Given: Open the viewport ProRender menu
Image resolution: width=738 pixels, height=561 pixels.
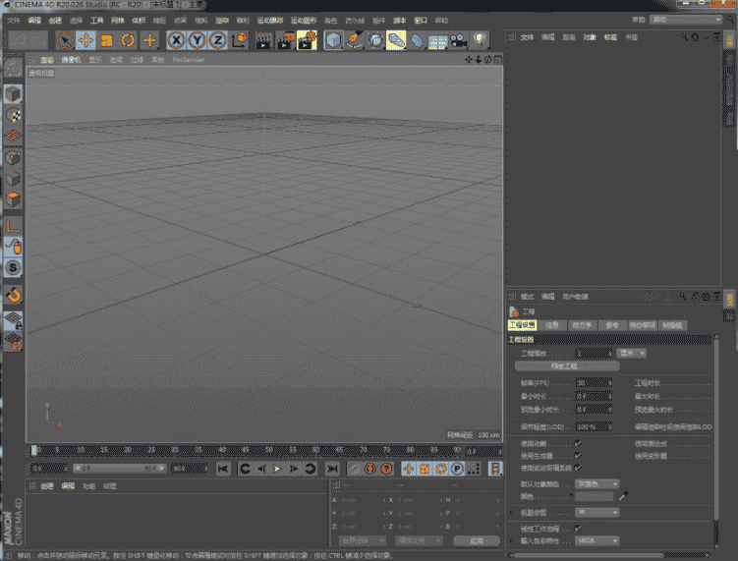Looking at the screenshot, I should click(x=188, y=60).
